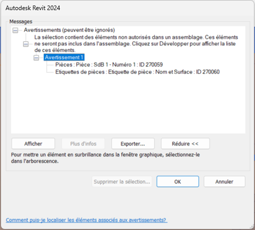Viewport: 255px width, 230px height.
Task: Click the Messages group label
Action: [x=21, y=21]
